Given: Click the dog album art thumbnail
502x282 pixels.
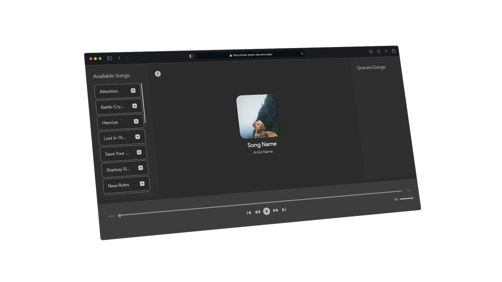Looking at the screenshot, I should tap(259, 116).
